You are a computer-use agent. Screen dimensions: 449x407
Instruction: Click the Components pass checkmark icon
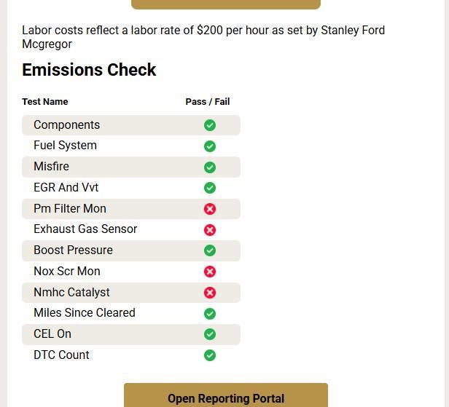[x=210, y=125]
